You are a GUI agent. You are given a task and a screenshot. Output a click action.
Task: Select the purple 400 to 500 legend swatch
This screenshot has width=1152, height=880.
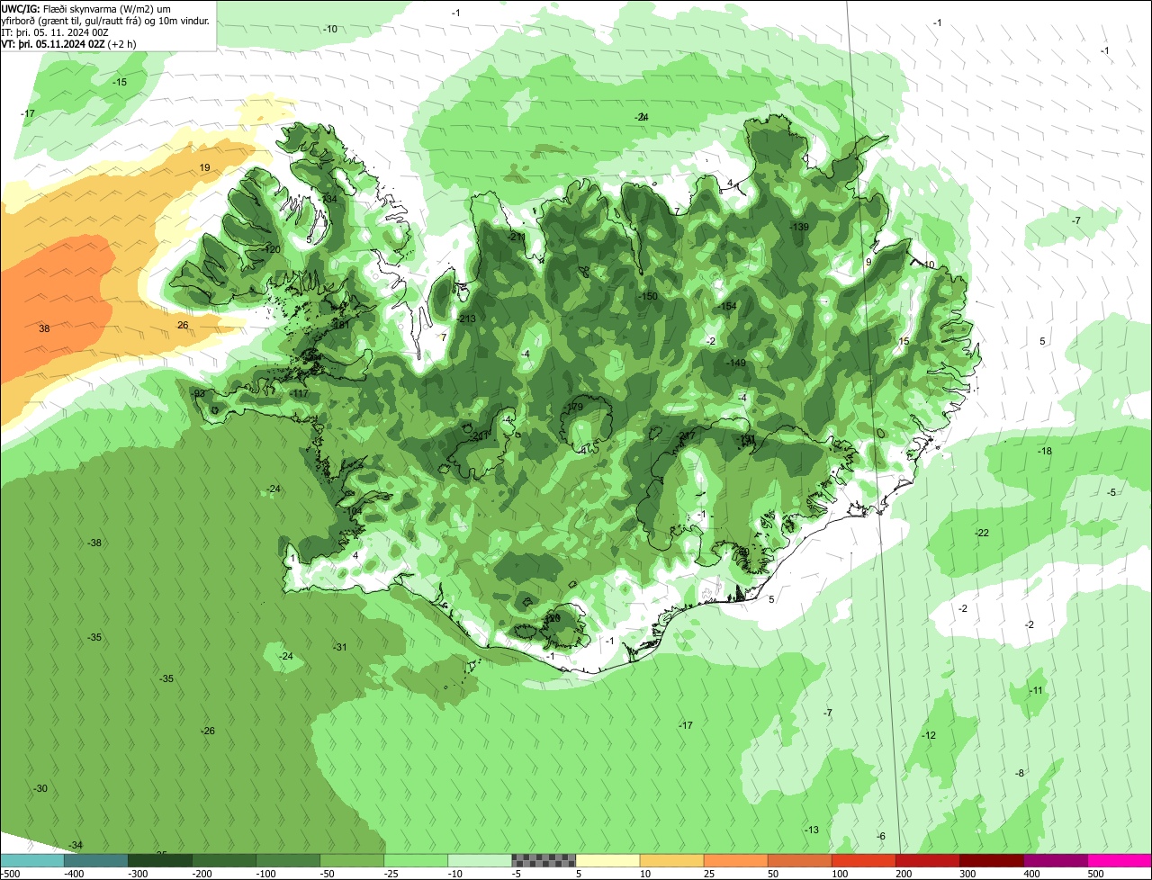[1055, 860]
